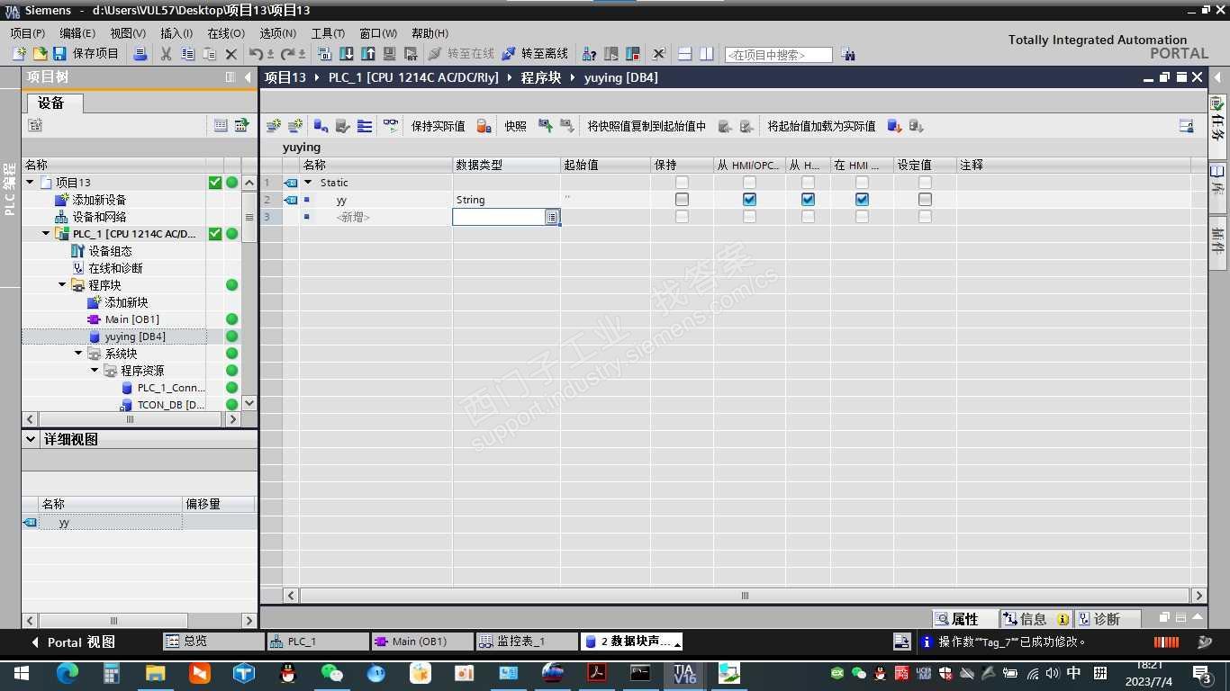Image resolution: width=1230 pixels, height=691 pixels.
Task: Click the 快照 button
Action: (516, 126)
